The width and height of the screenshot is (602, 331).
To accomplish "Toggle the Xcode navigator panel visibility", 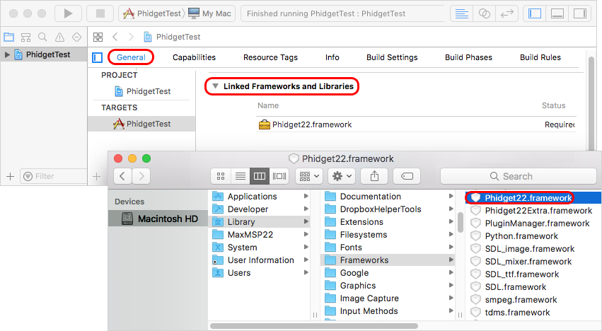I will 536,13.
